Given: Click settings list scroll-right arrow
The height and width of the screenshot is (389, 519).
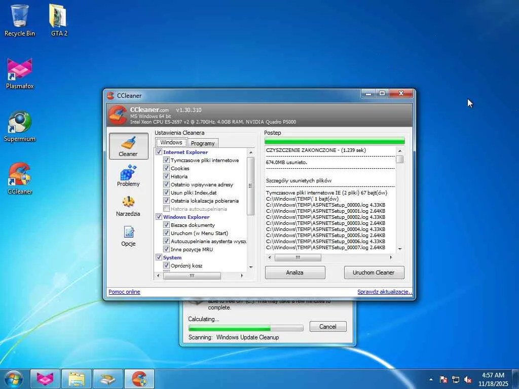Looking at the screenshot, I should tap(242, 276).
